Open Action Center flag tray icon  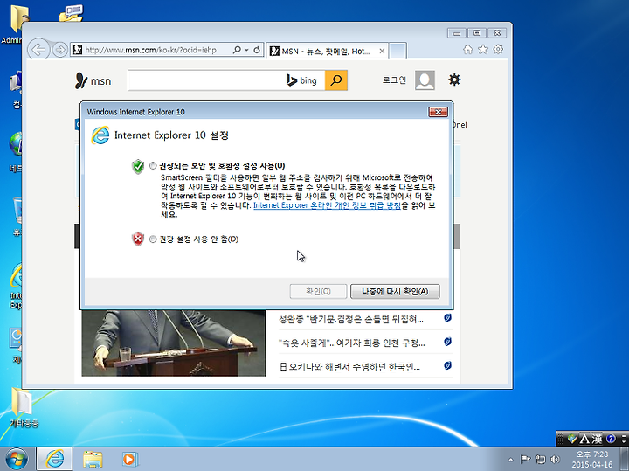pos(525,459)
